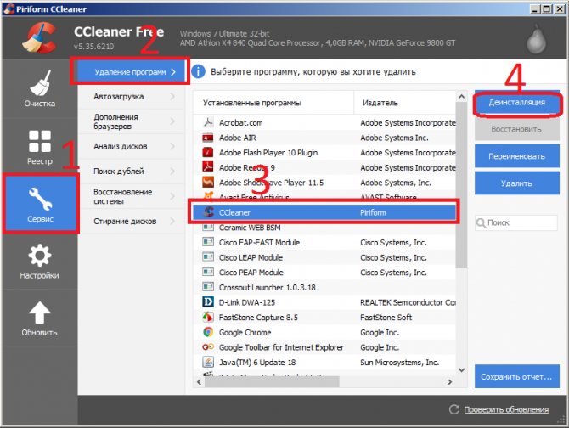Open the Реестр registry section

point(39,146)
